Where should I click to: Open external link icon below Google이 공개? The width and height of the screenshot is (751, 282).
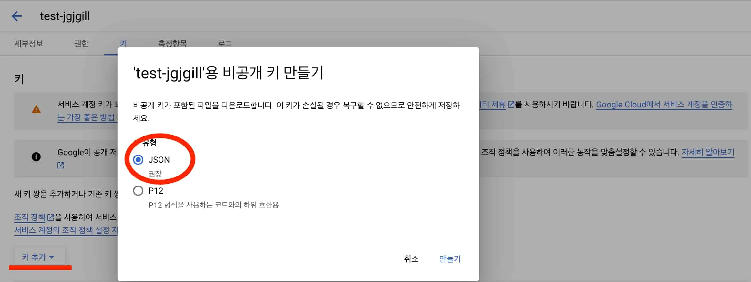[x=61, y=165]
